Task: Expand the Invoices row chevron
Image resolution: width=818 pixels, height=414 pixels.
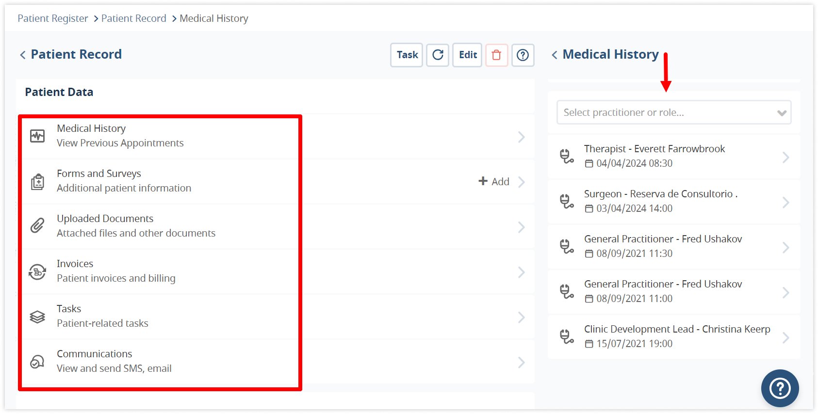Action: click(x=522, y=272)
